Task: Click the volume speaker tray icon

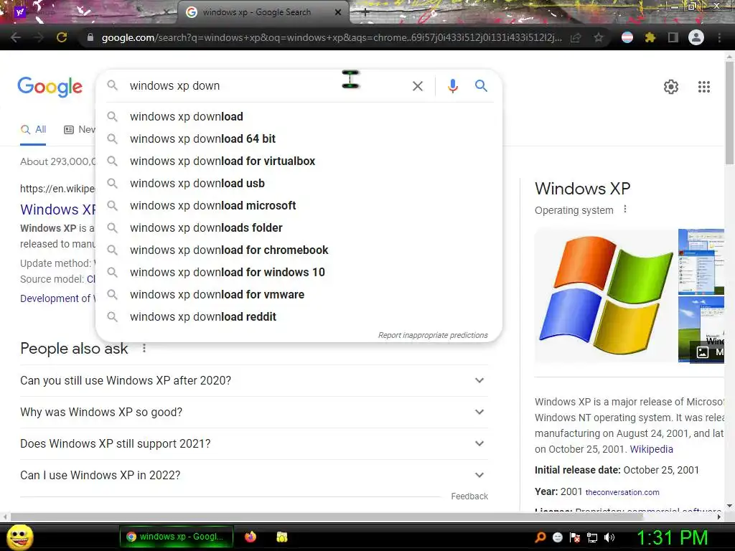Action: click(609, 537)
